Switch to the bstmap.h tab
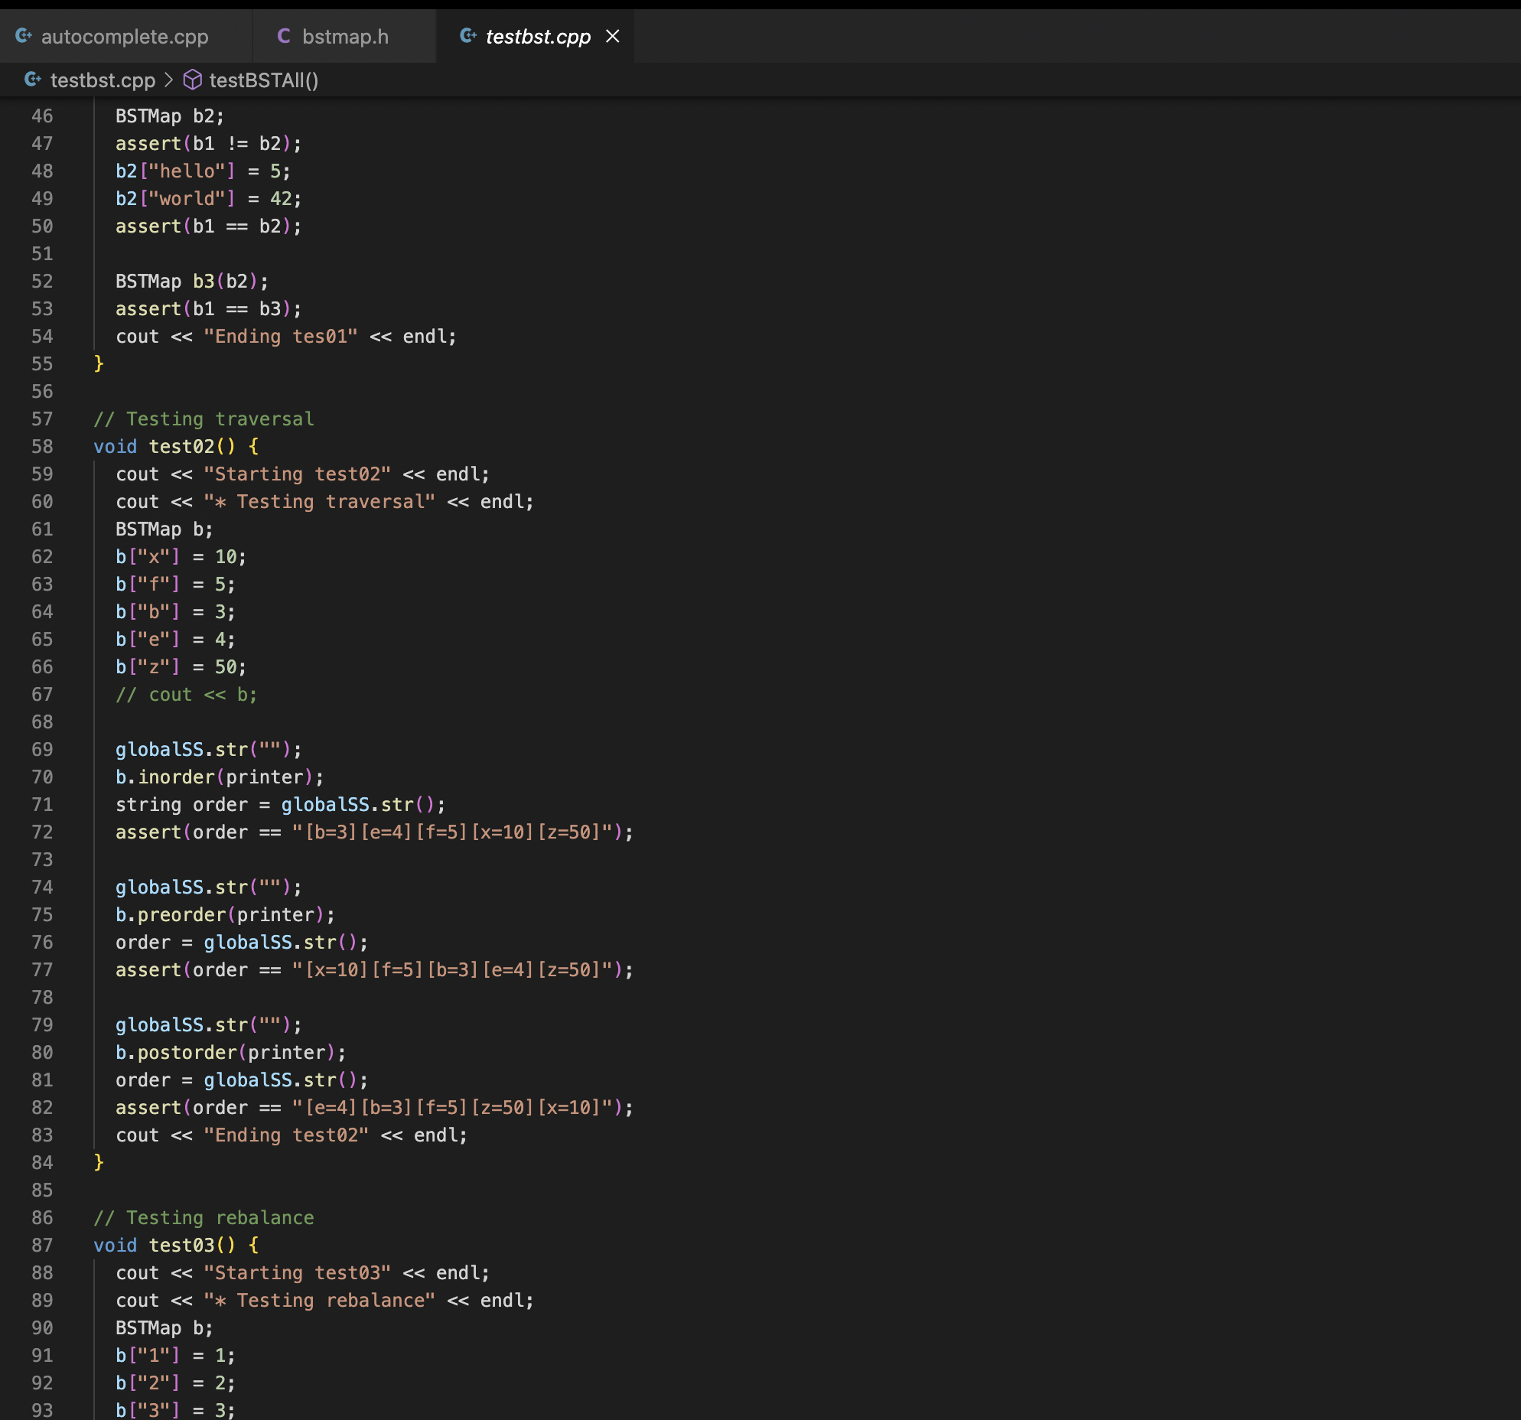Image resolution: width=1521 pixels, height=1420 pixels. pyautogui.click(x=344, y=36)
